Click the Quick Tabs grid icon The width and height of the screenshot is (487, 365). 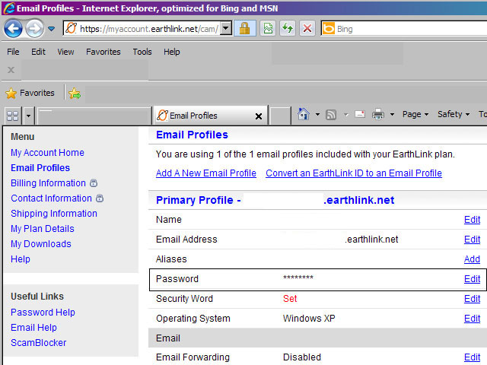12,116
